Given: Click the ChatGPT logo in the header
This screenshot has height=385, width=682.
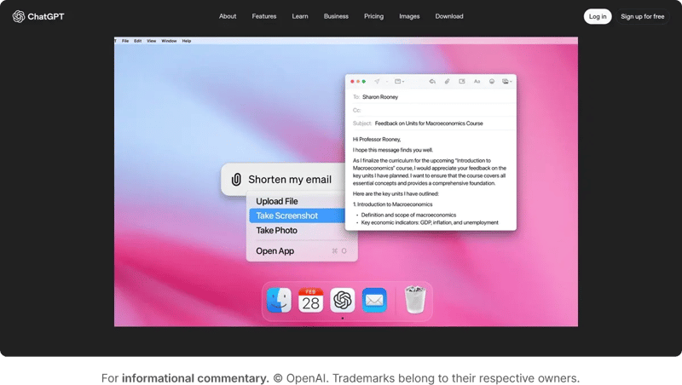Looking at the screenshot, I should 38,16.
